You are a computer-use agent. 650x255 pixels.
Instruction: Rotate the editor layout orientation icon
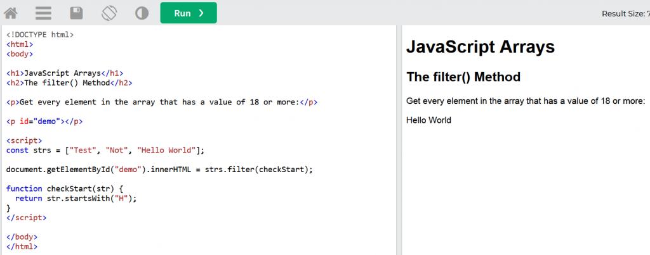coord(109,13)
